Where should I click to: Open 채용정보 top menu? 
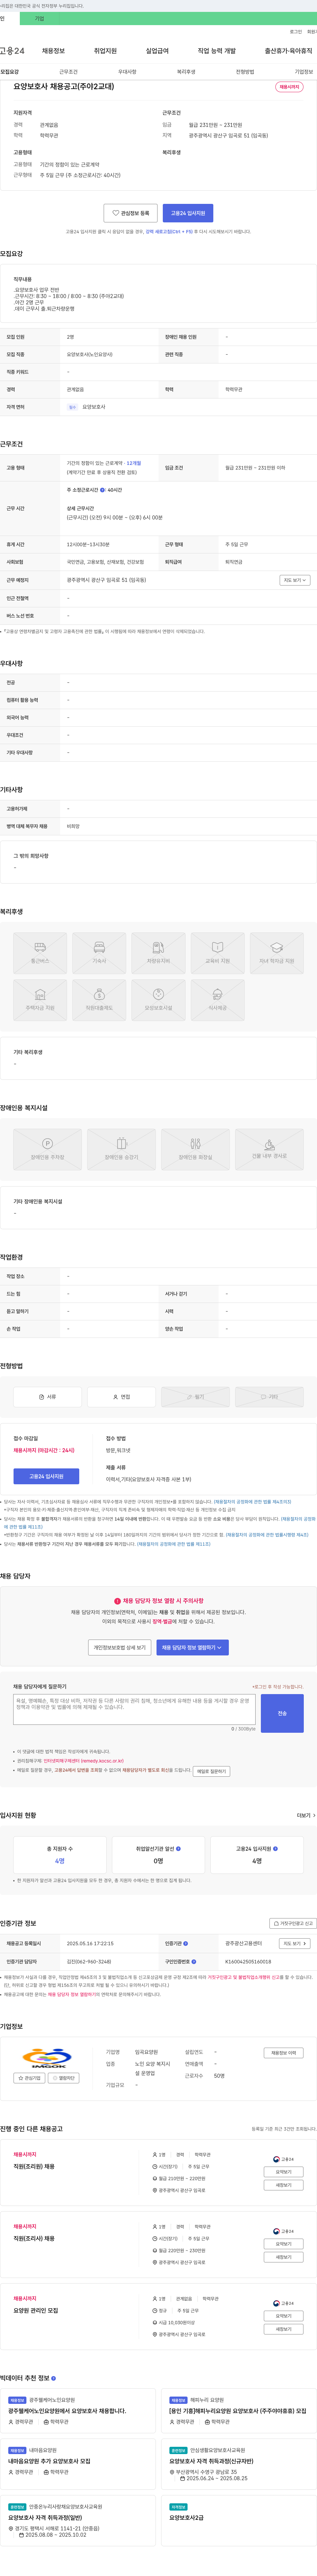pyautogui.click(x=53, y=51)
